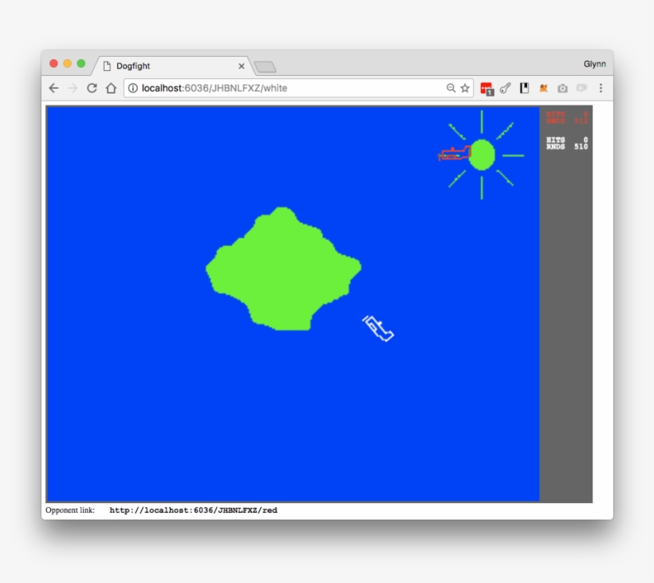This screenshot has width=654, height=583.
Task: Click the white airplane
Action: click(378, 328)
